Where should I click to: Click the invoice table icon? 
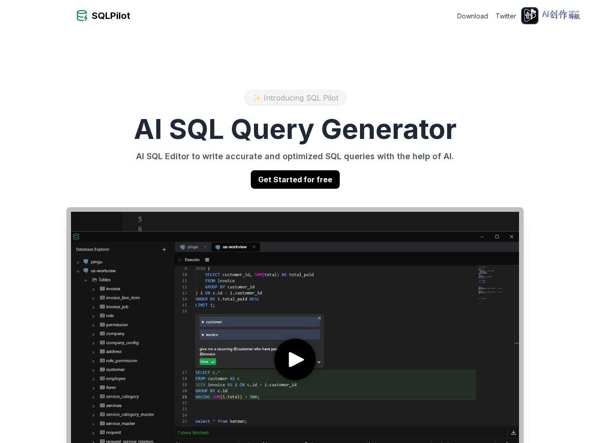tap(102, 288)
